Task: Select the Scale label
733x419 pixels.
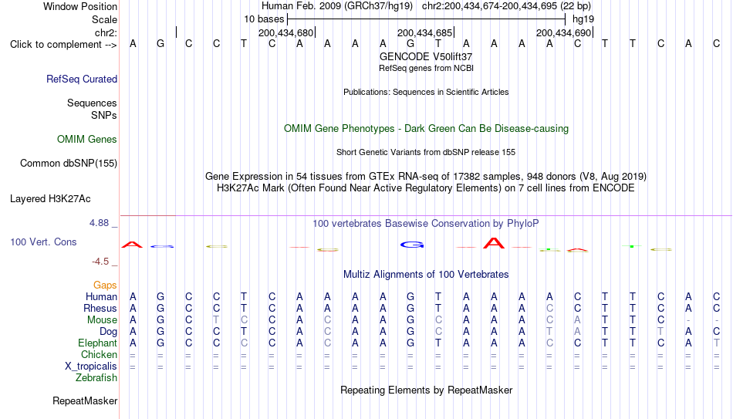Action: click(104, 19)
